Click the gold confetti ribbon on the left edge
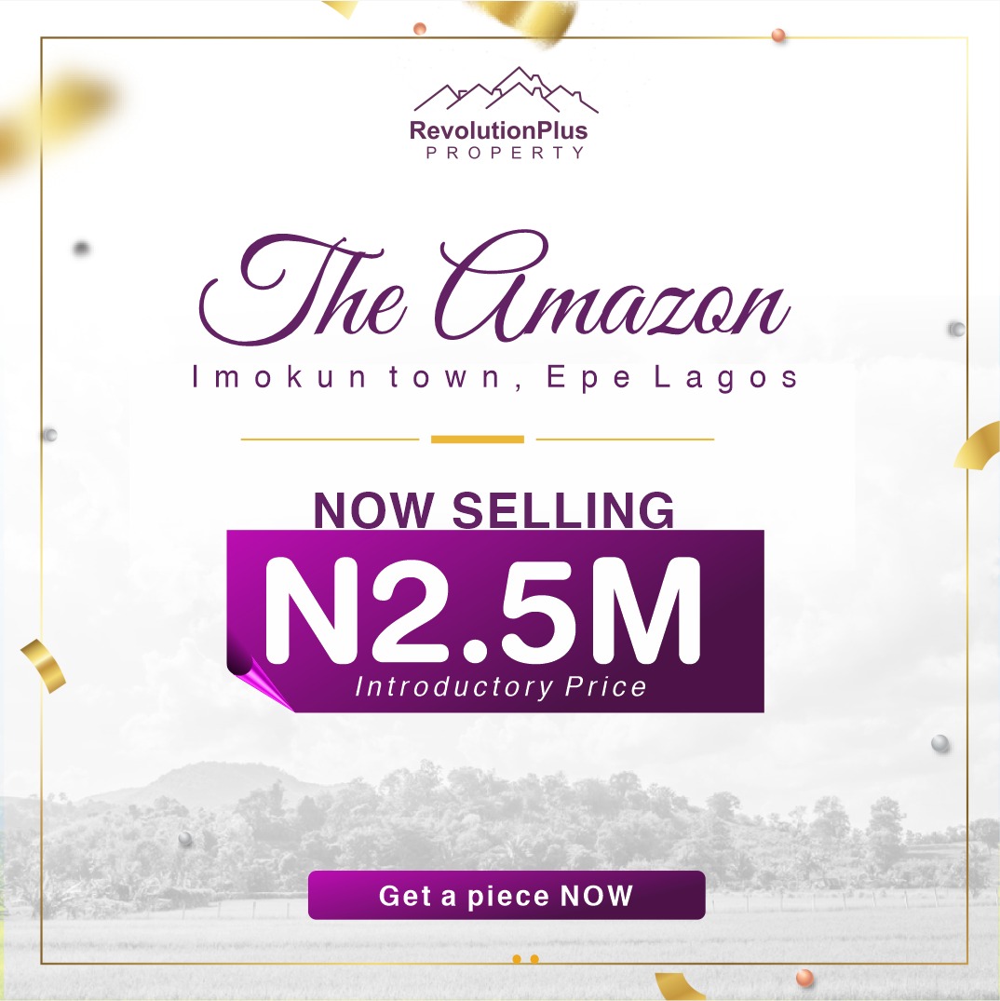 [43, 663]
